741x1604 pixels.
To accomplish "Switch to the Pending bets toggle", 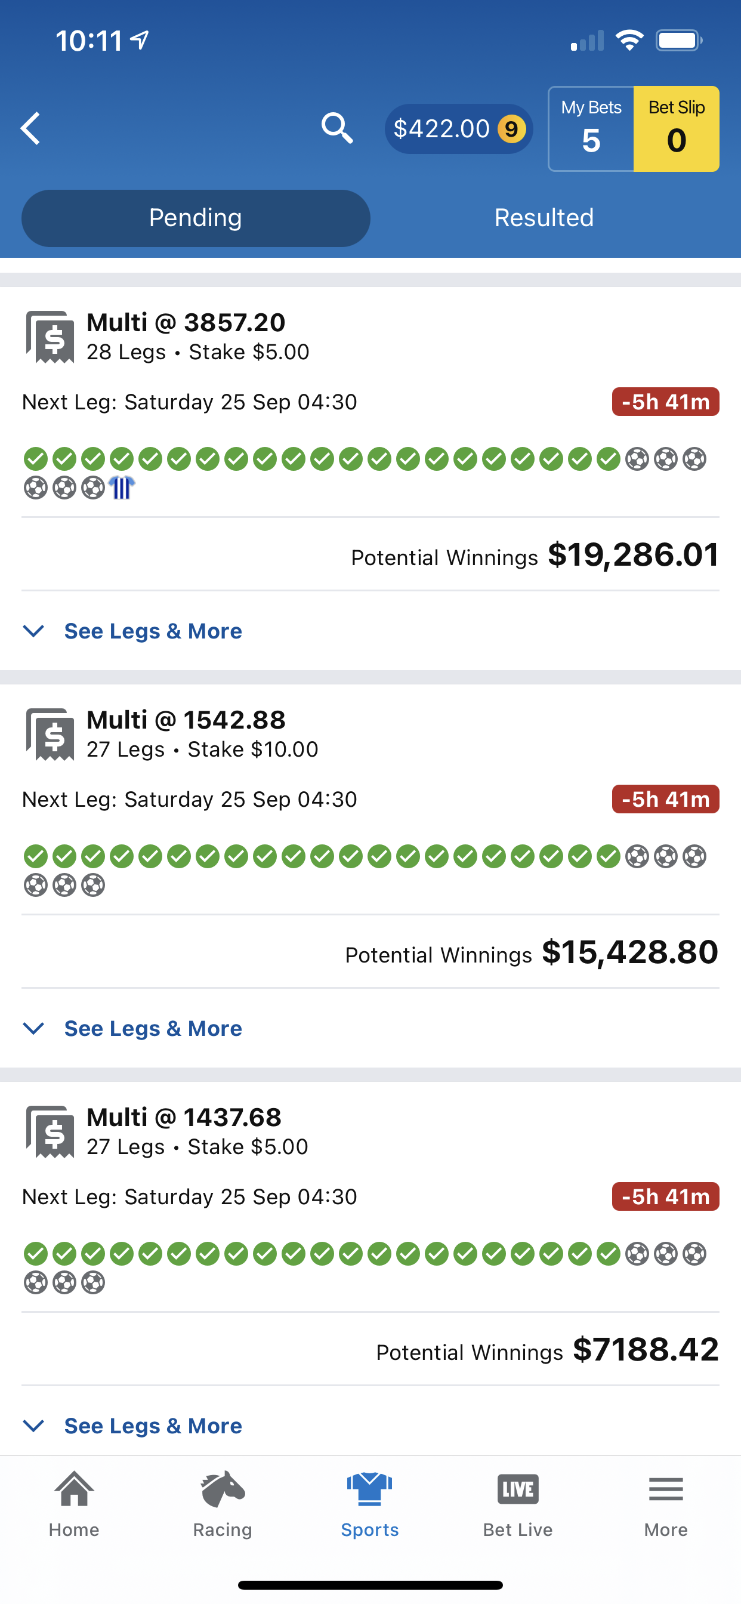I will click(x=196, y=218).
